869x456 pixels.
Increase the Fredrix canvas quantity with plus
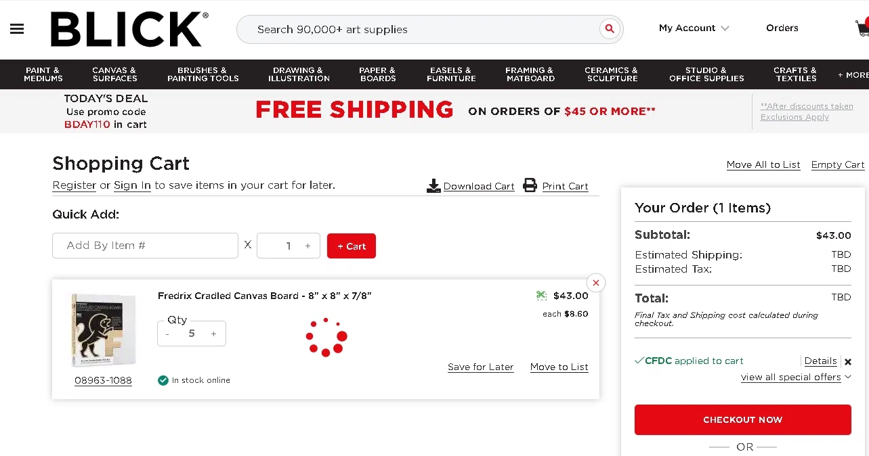214,334
